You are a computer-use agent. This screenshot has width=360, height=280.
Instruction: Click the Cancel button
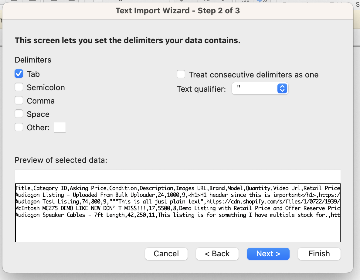(166, 254)
